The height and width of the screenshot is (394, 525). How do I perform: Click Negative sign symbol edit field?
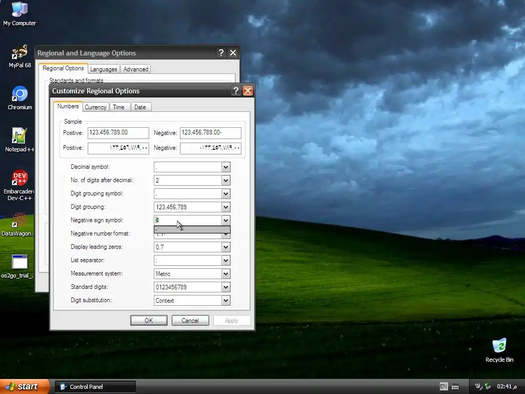[188, 220]
